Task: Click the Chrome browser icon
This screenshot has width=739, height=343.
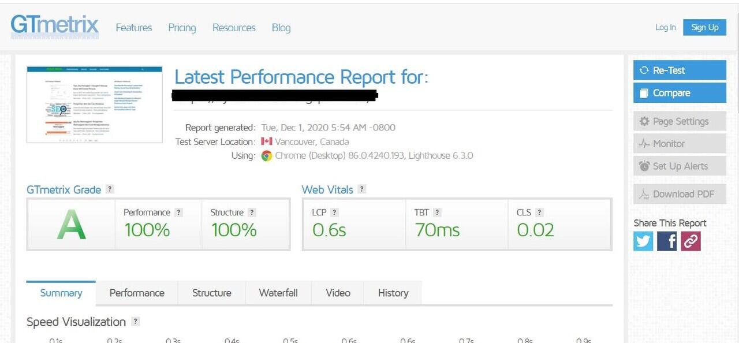Action: (x=266, y=155)
